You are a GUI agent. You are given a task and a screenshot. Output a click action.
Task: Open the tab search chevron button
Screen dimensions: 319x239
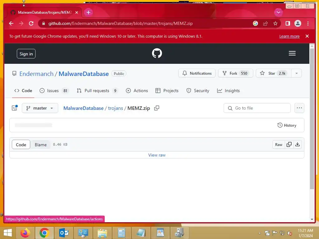(278, 12)
